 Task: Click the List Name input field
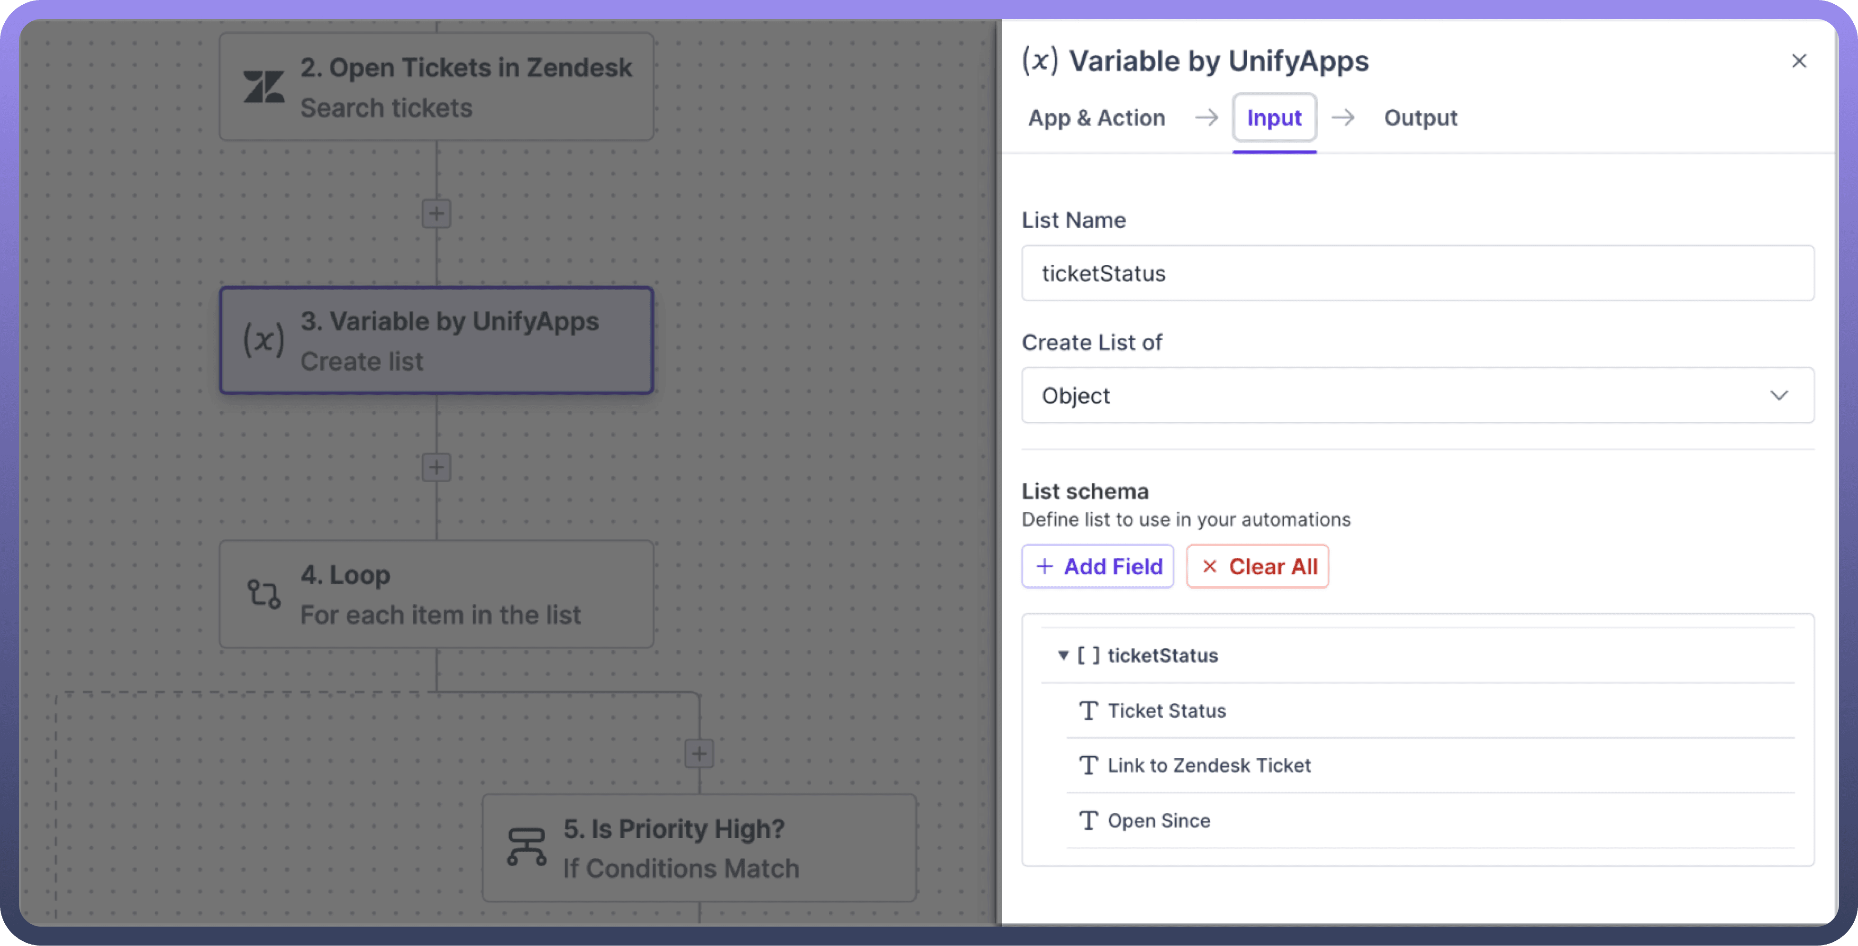(1417, 273)
